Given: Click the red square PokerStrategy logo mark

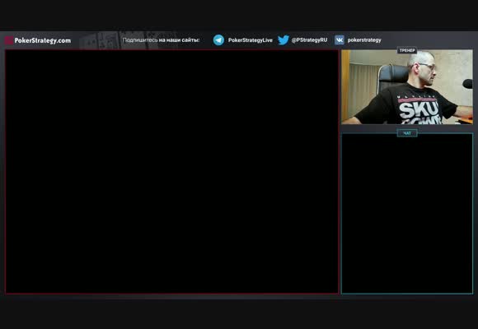Looking at the screenshot, I should pos(9,40).
